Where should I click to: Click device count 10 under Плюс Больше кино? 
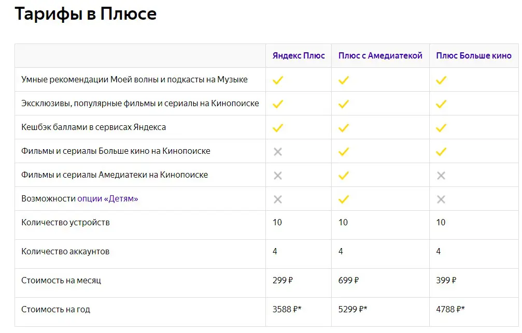pyautogui.click(x=441, y=222)
